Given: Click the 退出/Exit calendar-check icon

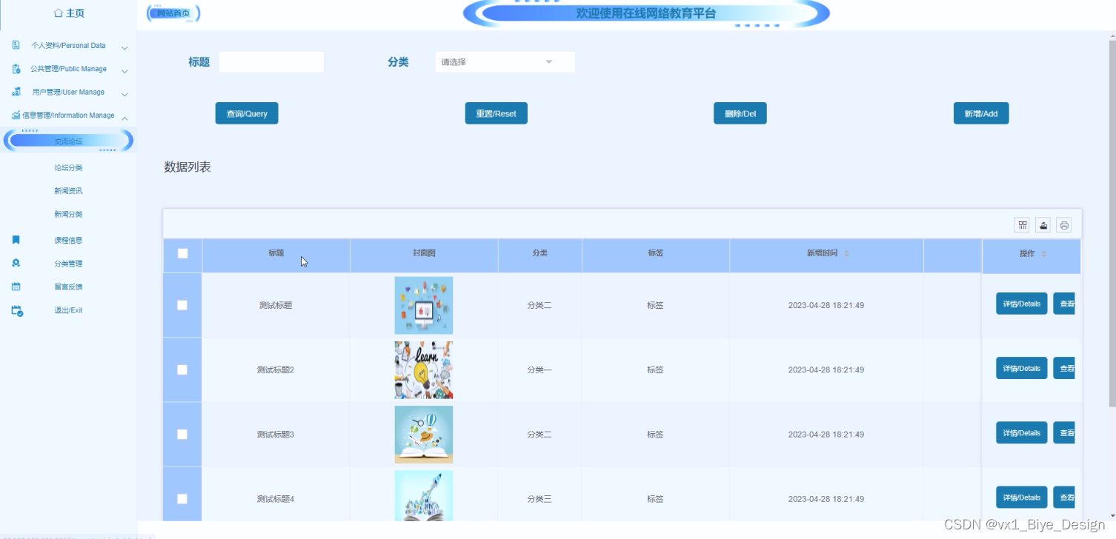Looking at the screenshot, I should coord(17,311).
